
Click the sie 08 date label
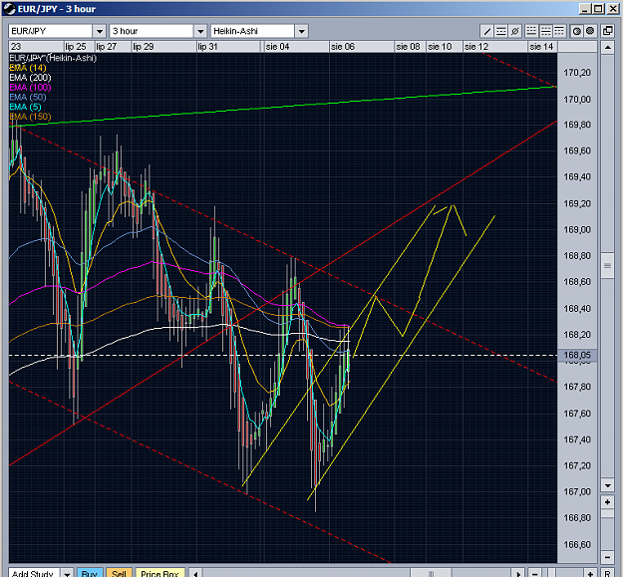point(408,47)
